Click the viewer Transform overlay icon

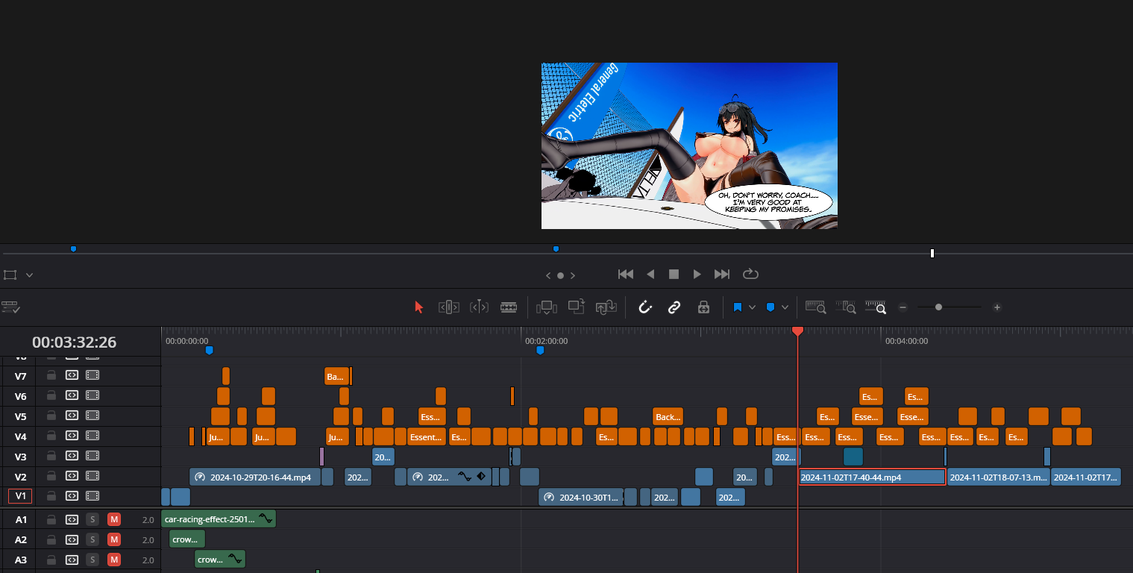point(10,275)
